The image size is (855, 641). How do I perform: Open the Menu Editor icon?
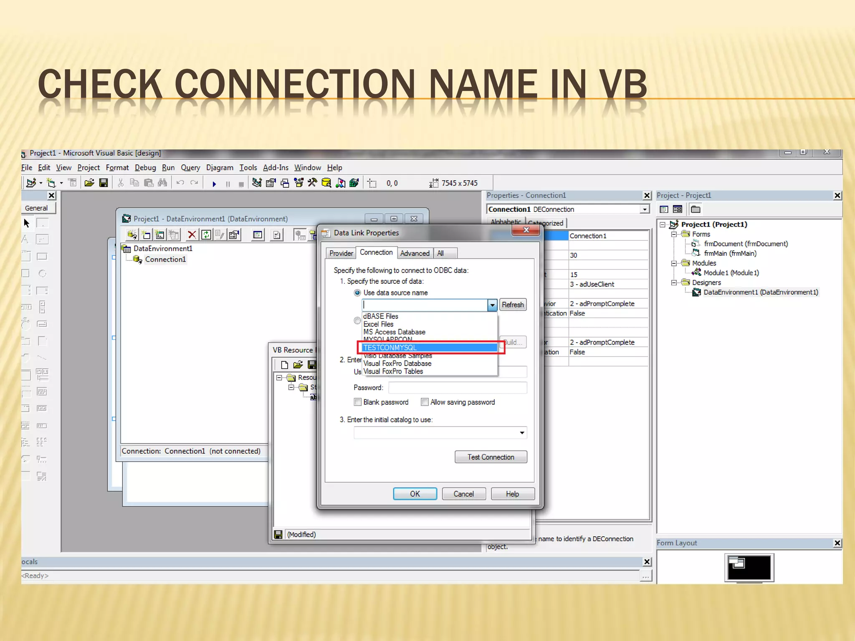tap(73, 183)
